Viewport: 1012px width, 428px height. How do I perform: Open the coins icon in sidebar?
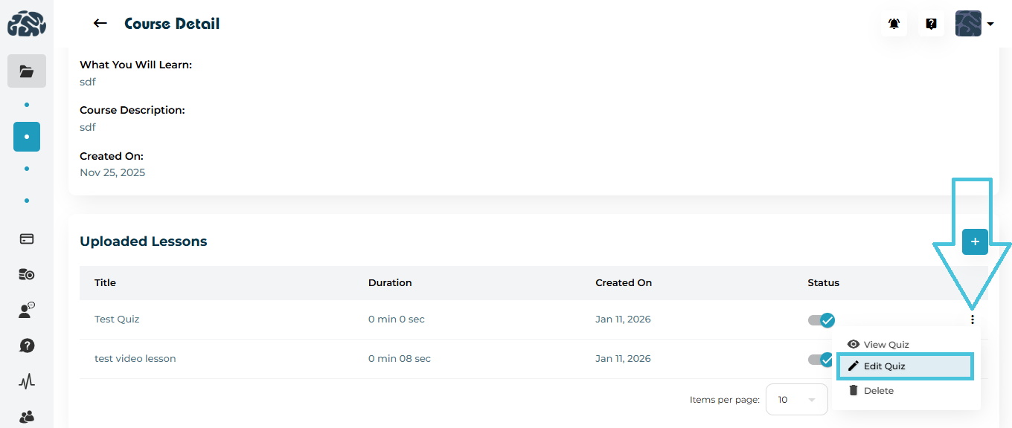27,275
